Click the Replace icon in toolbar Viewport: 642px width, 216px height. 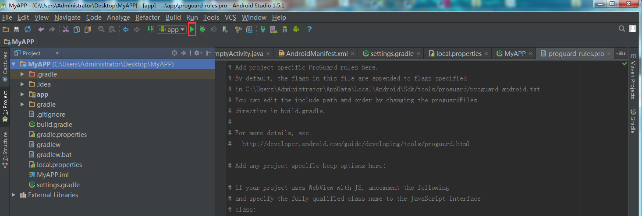pos(112,29)
